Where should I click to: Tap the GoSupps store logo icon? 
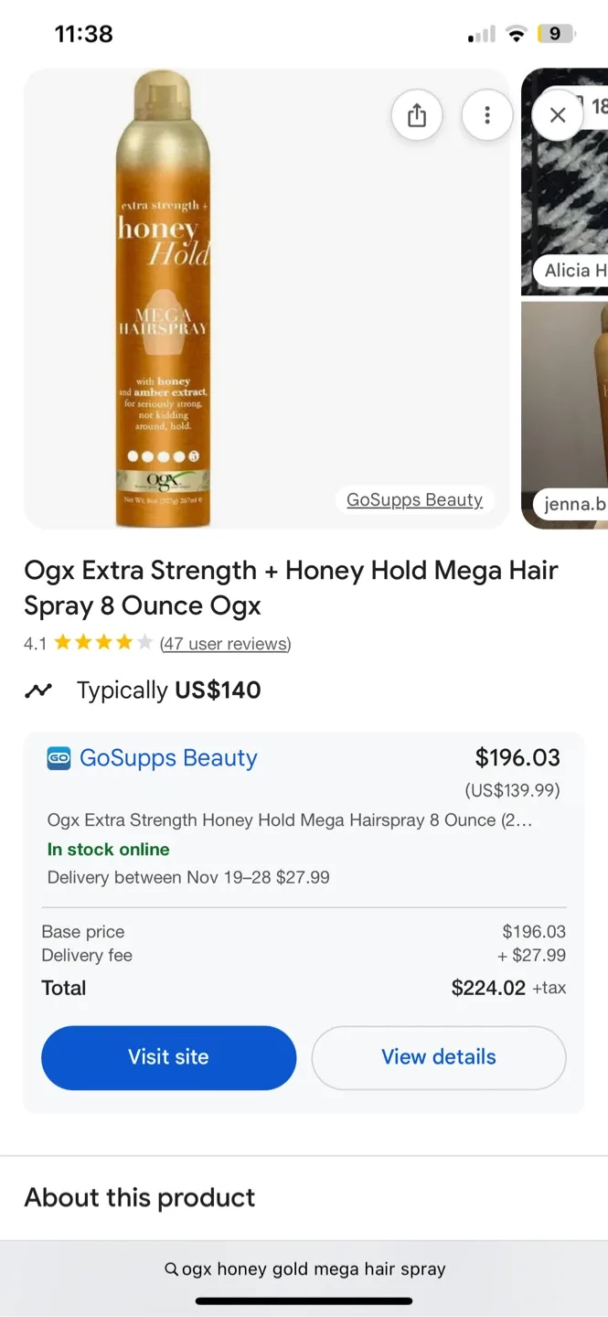coord(58,758)
